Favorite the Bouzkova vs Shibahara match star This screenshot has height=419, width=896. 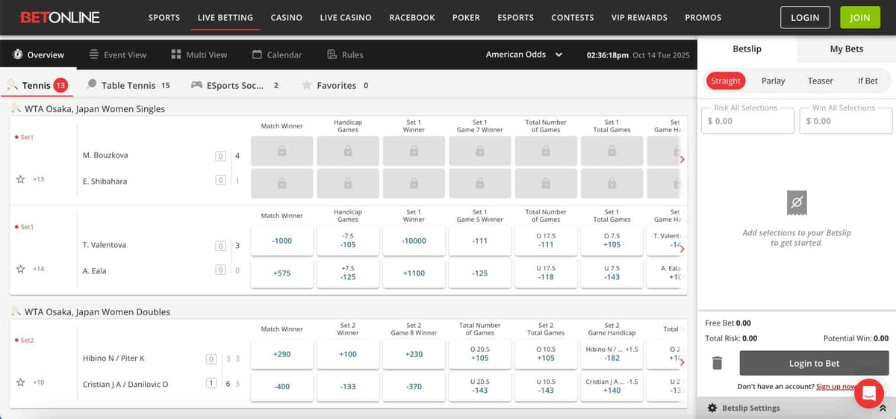(21, 179)
